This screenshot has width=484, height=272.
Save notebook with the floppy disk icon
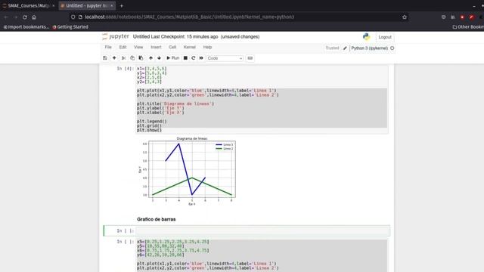(x=105, y=58)
